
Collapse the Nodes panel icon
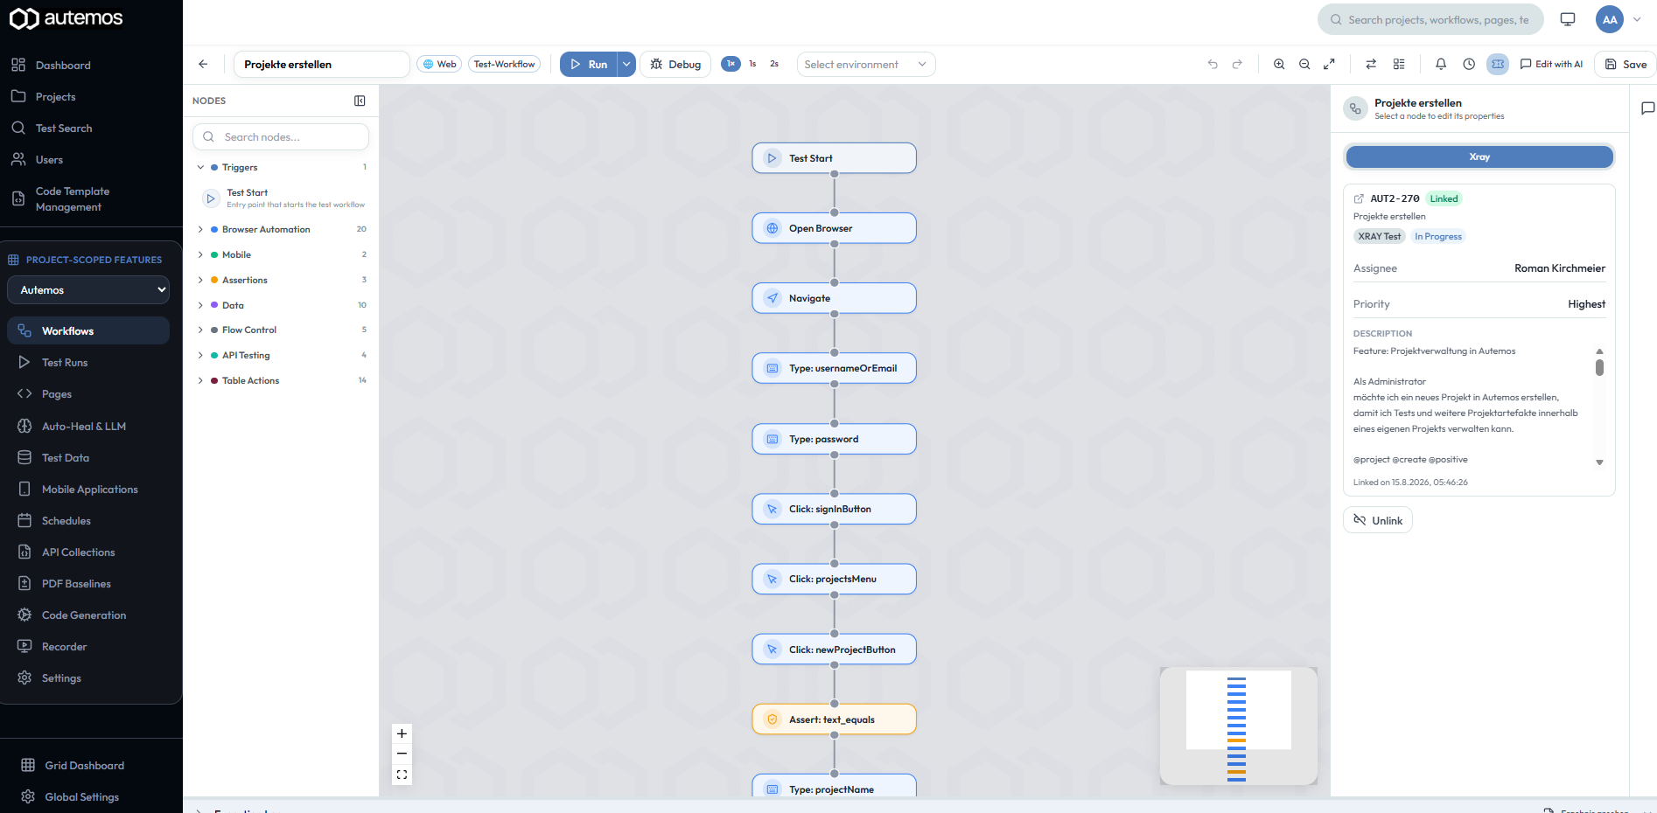360,101
